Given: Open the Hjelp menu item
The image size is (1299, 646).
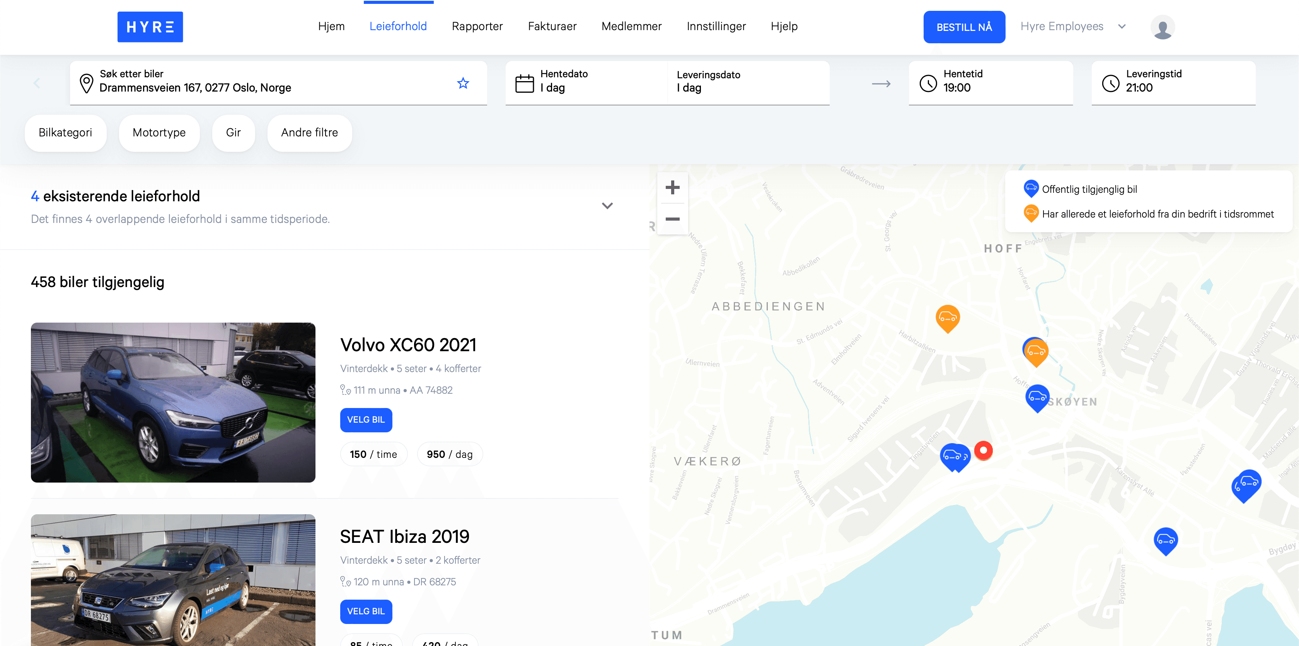Looking at the screenshot, I should (x=784, y=26).
